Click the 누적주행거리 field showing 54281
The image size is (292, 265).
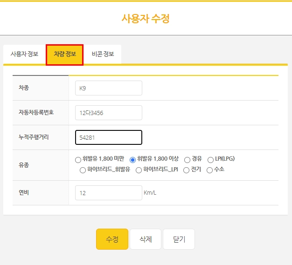click(109, 137)
